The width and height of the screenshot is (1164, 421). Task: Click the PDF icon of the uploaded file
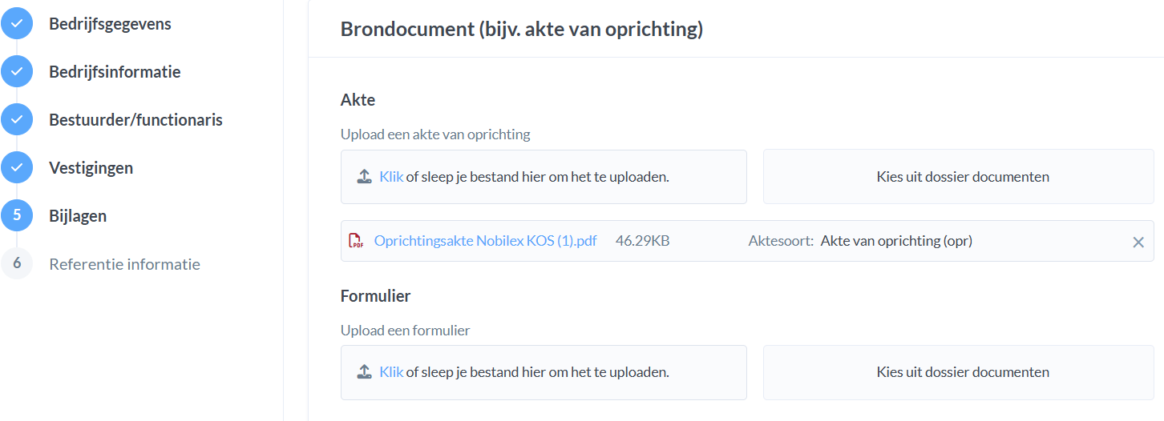(x=356, y=241)
